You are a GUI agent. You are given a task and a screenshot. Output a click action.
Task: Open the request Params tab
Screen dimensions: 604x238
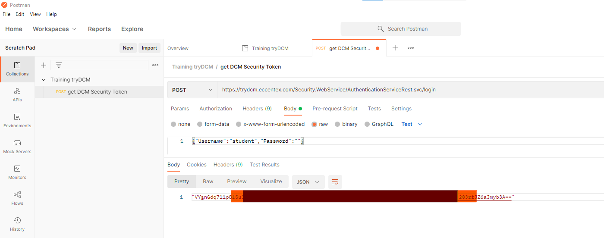[180, 109]
